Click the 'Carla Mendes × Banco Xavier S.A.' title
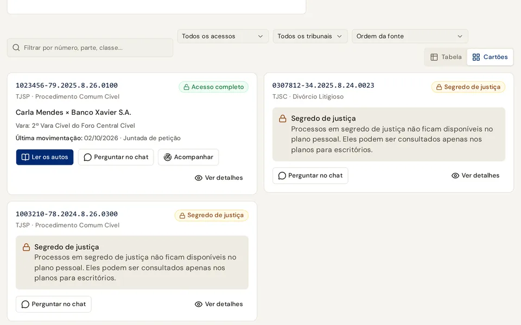 click(73, 113)
